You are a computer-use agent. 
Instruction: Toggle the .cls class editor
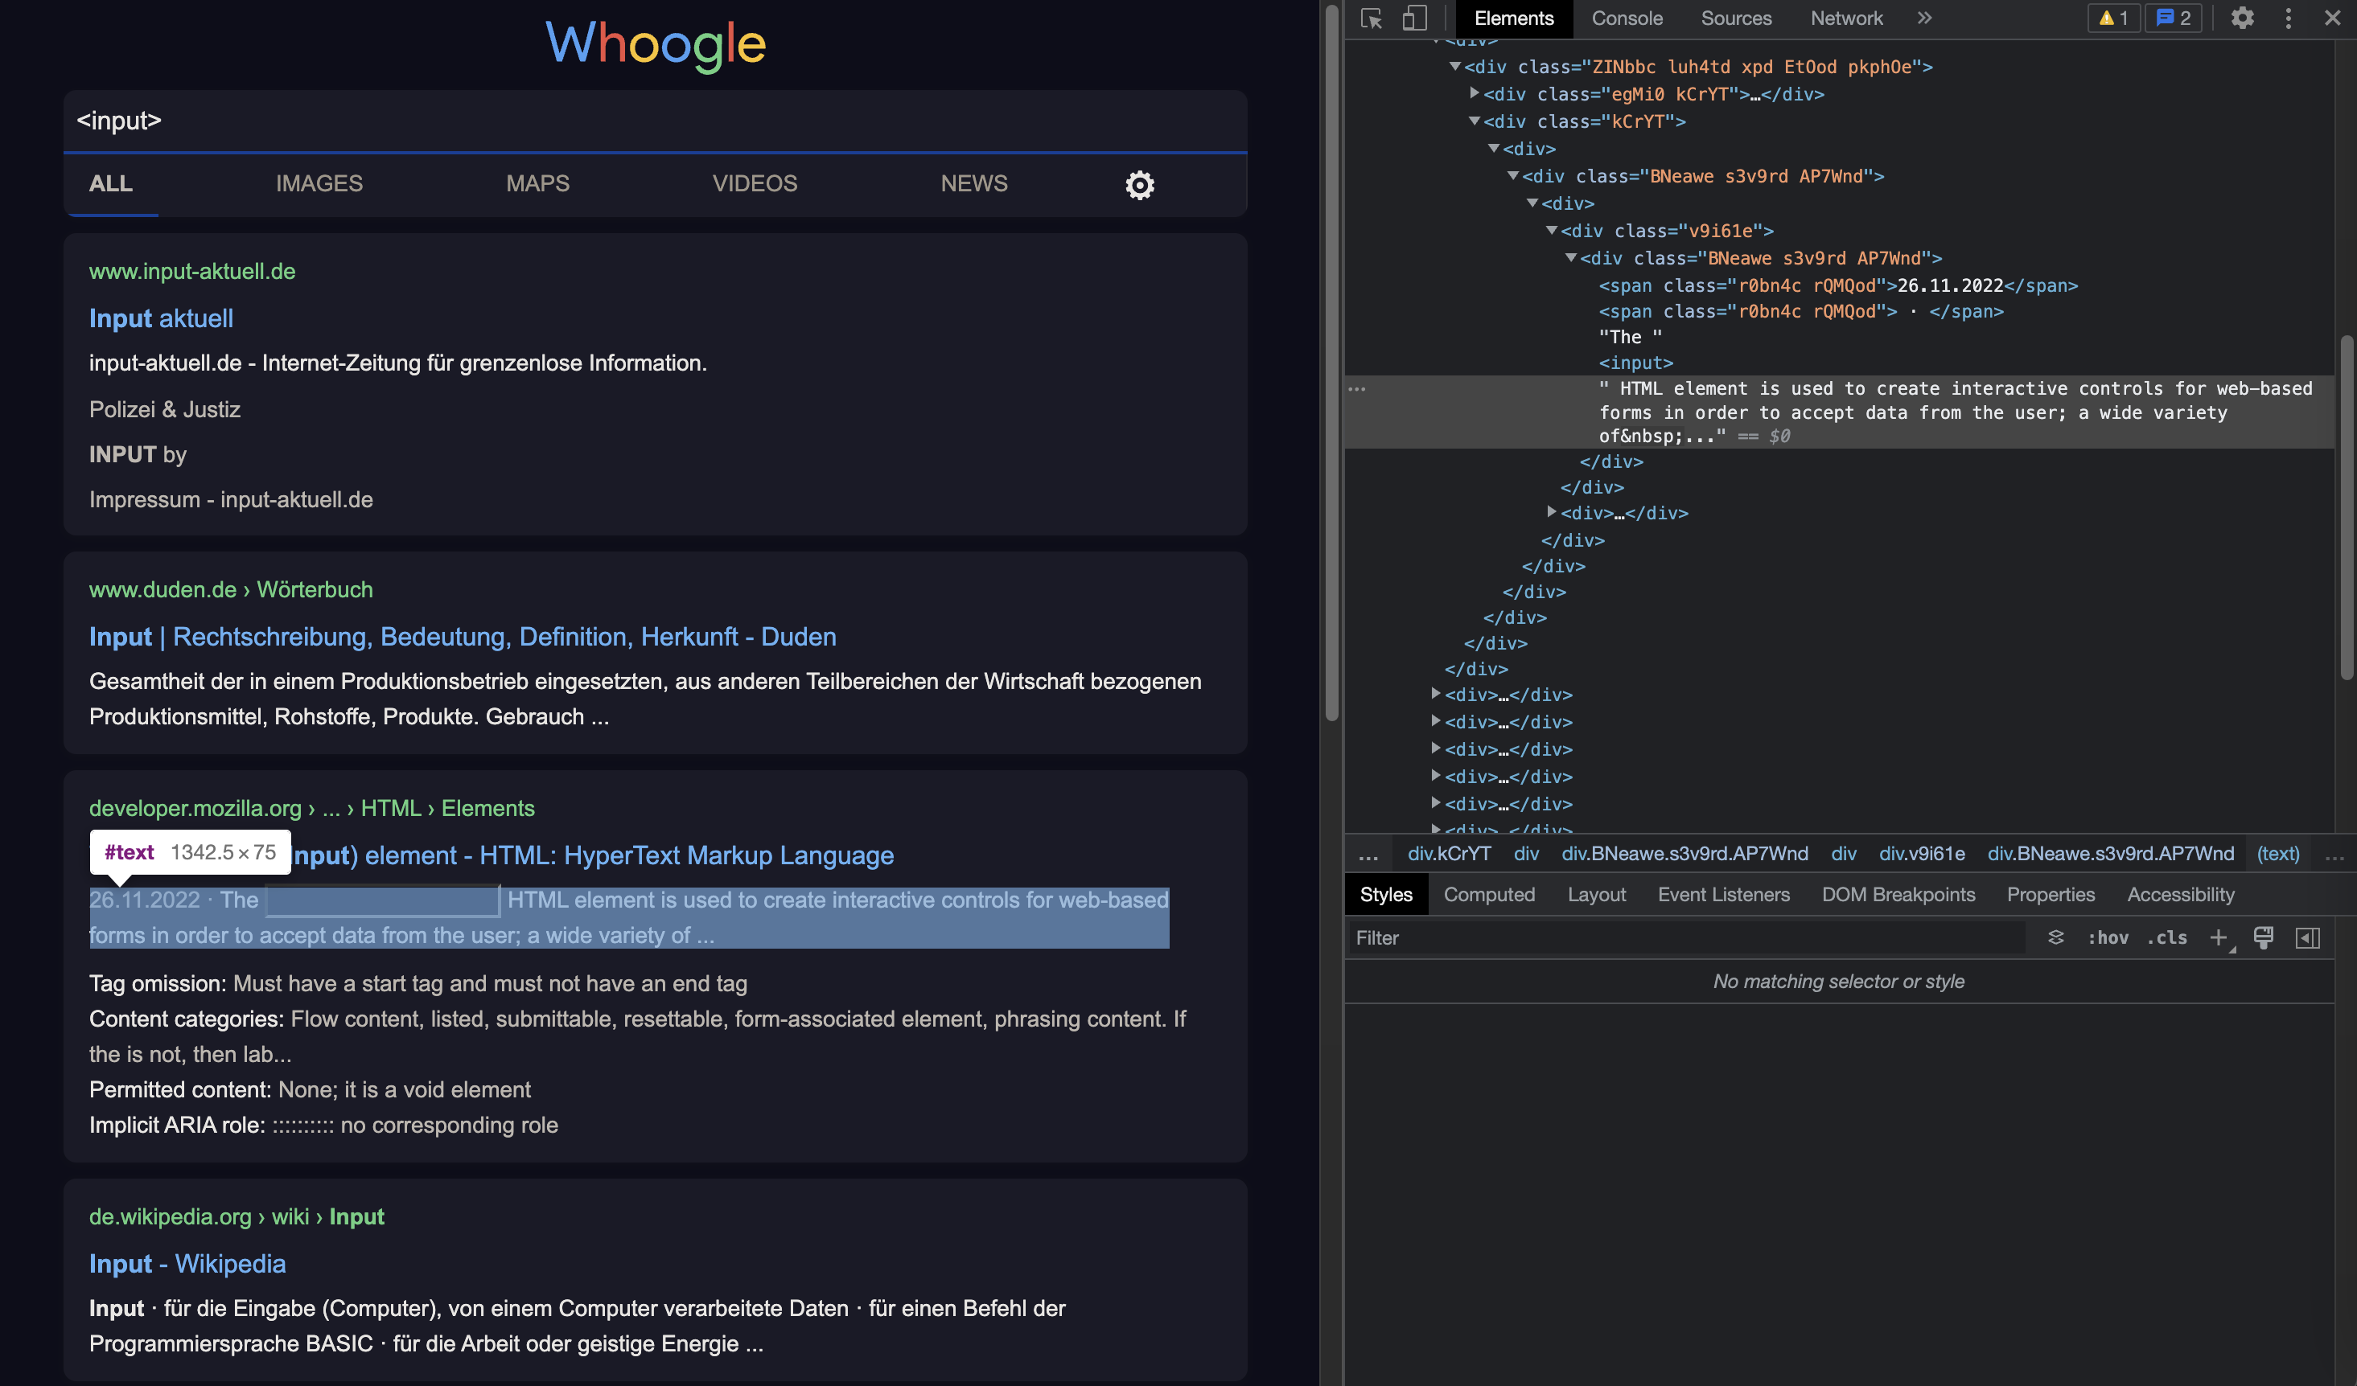click(x=2166, y=937)
